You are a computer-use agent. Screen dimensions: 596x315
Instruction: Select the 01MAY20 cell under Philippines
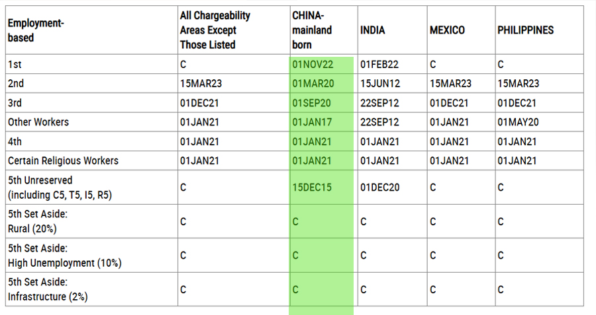coord(518,122)
